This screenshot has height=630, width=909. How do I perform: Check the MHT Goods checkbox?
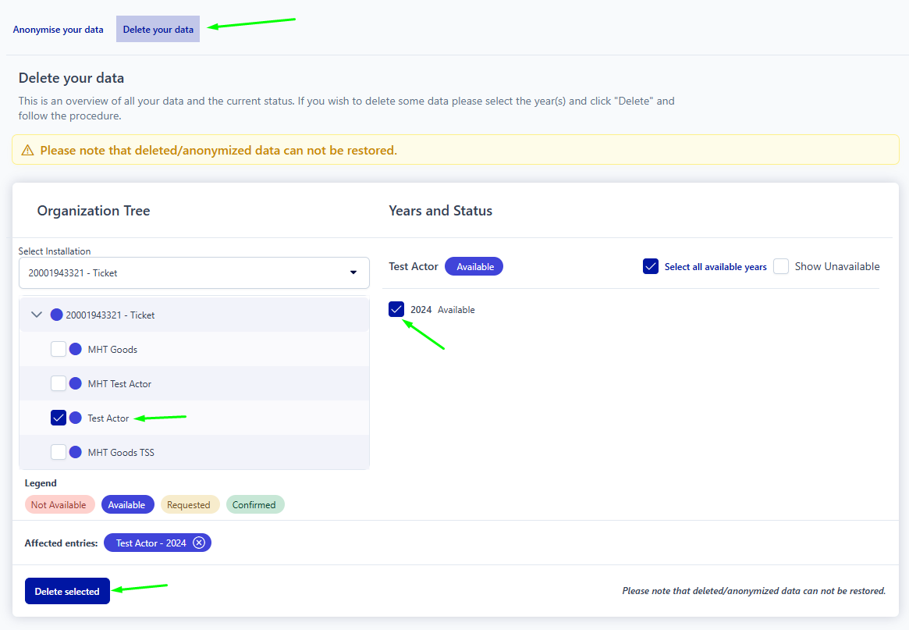tap(59, 349)
